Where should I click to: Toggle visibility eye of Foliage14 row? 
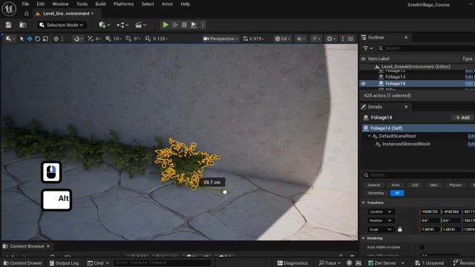(x=363, y=84)
